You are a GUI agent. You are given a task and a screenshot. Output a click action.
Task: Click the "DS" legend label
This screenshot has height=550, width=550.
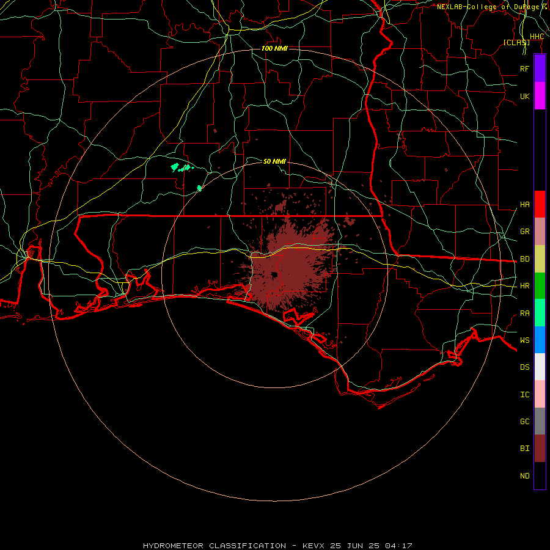[x=524, y=367]
